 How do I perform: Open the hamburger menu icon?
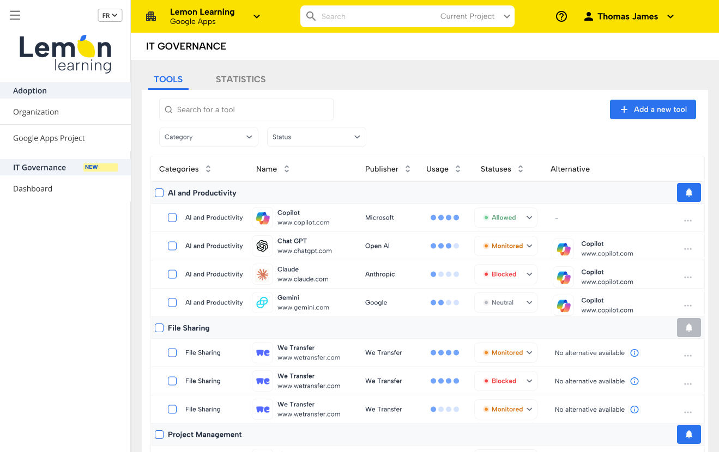(x=15, y=15)
